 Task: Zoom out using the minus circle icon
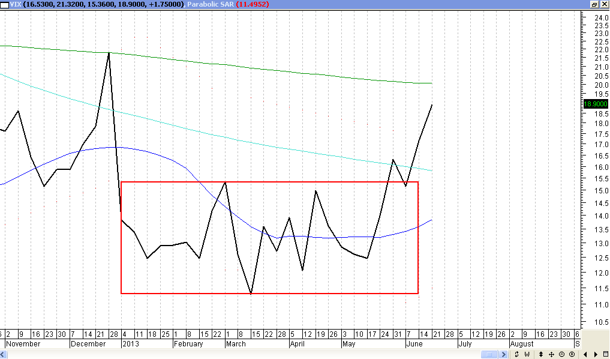562,354
